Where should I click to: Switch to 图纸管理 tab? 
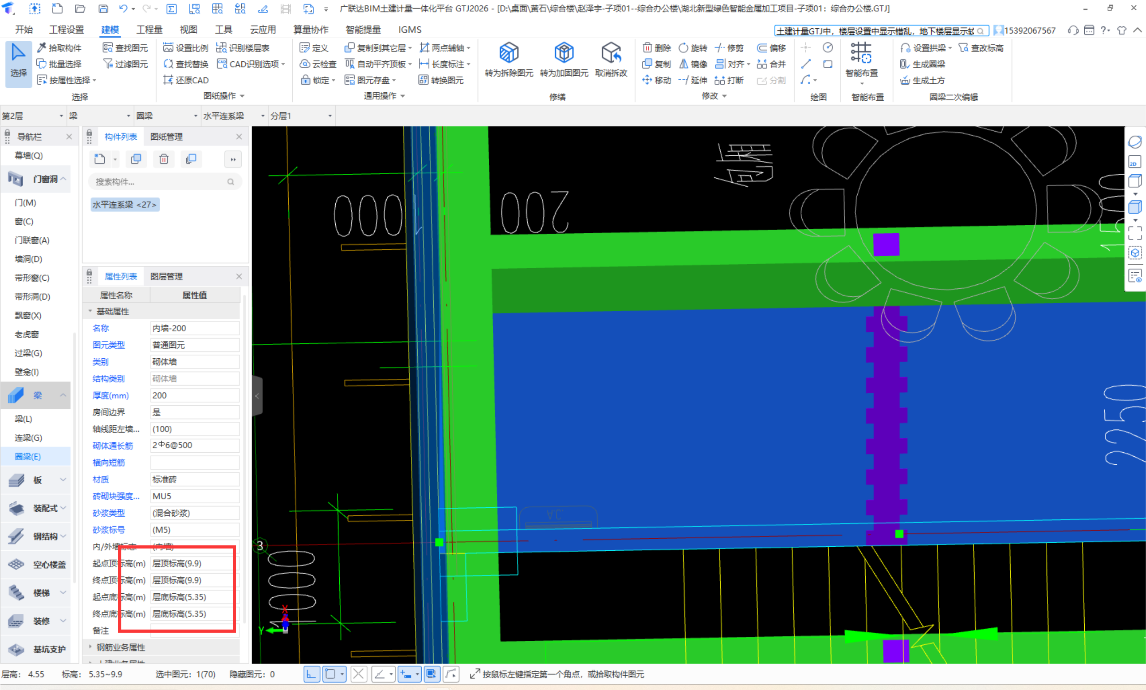point(167,137)
